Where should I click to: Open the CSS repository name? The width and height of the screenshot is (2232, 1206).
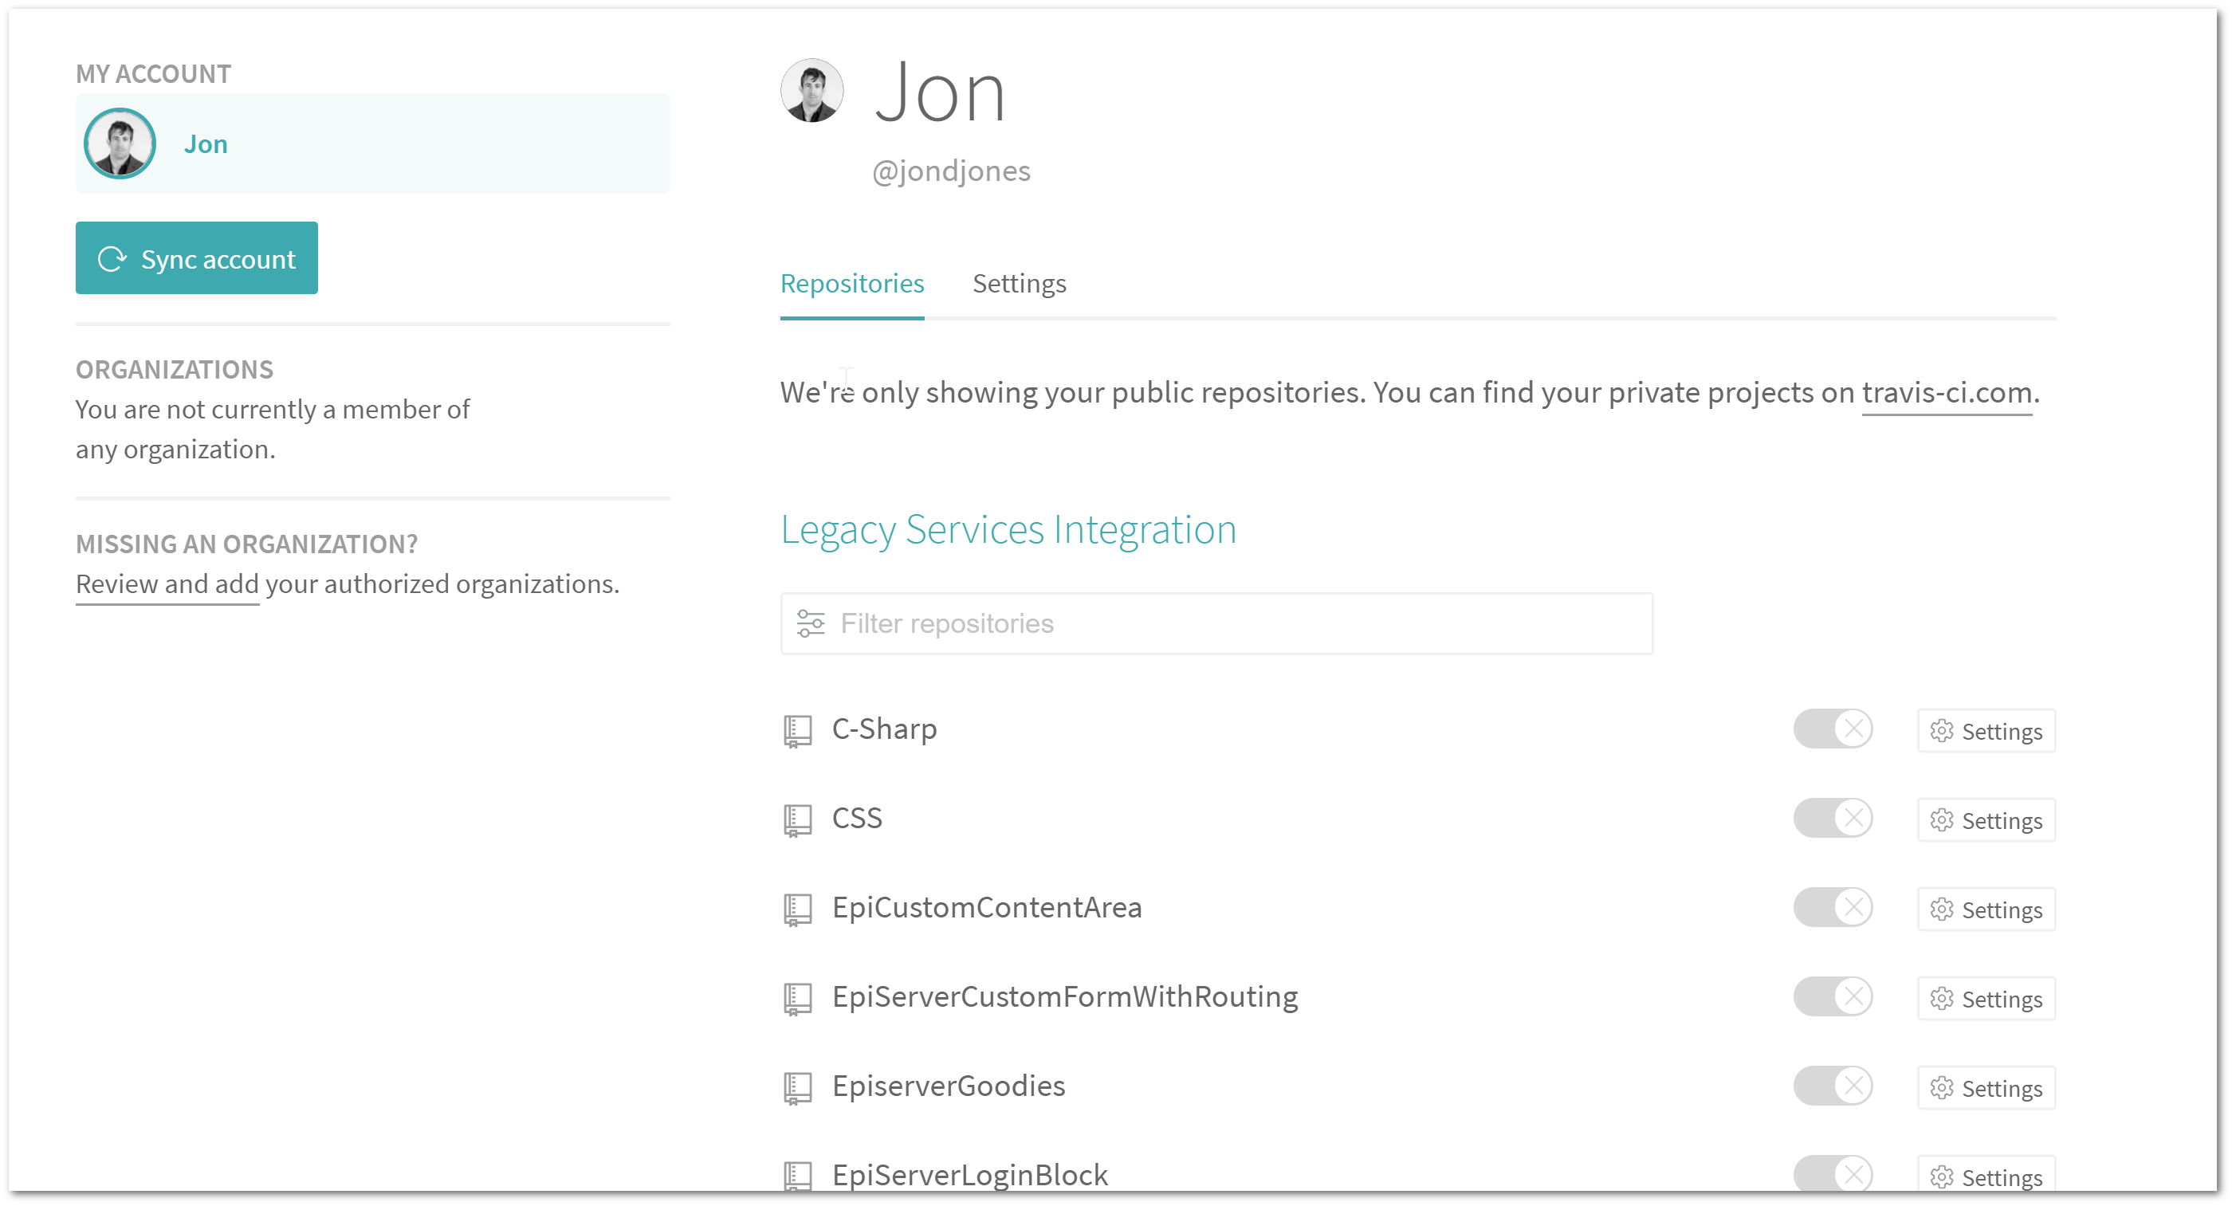857,819
